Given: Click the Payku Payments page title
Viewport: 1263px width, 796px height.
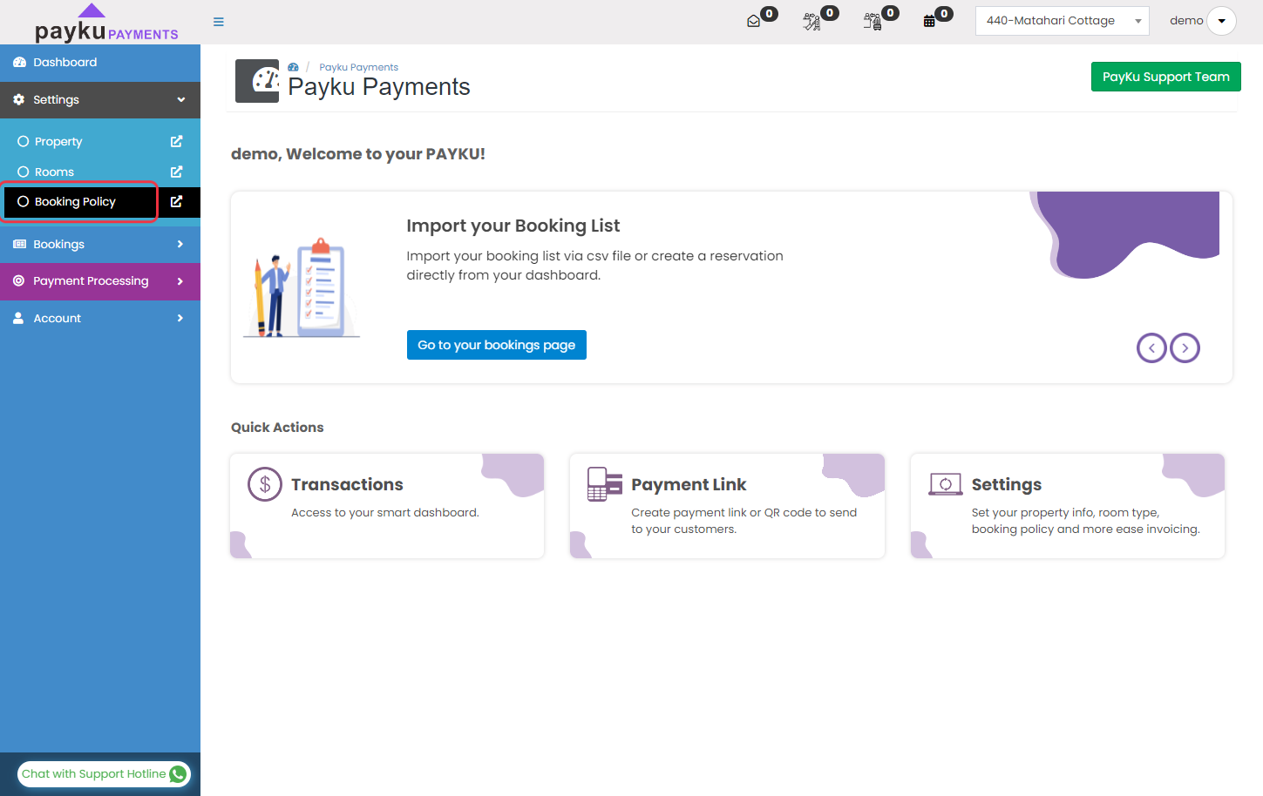Looking at the screenshot, I should 379,87.
